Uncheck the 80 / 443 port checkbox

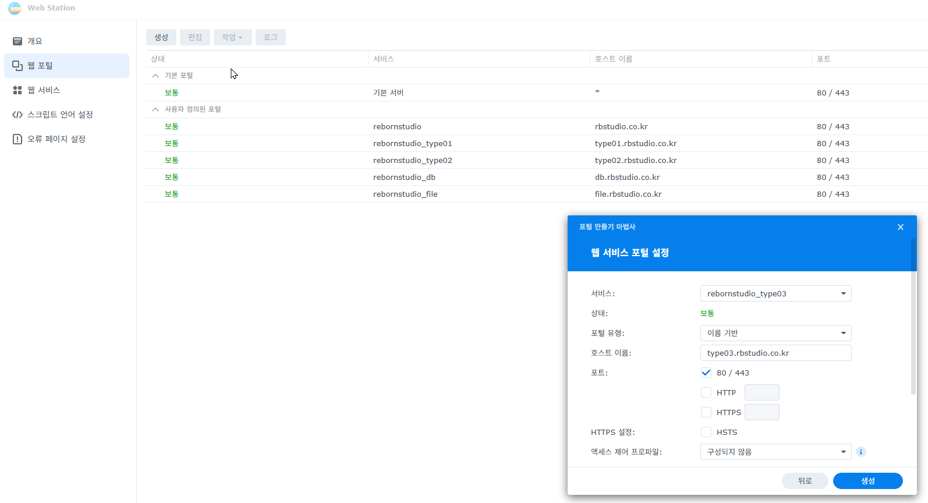706,373
